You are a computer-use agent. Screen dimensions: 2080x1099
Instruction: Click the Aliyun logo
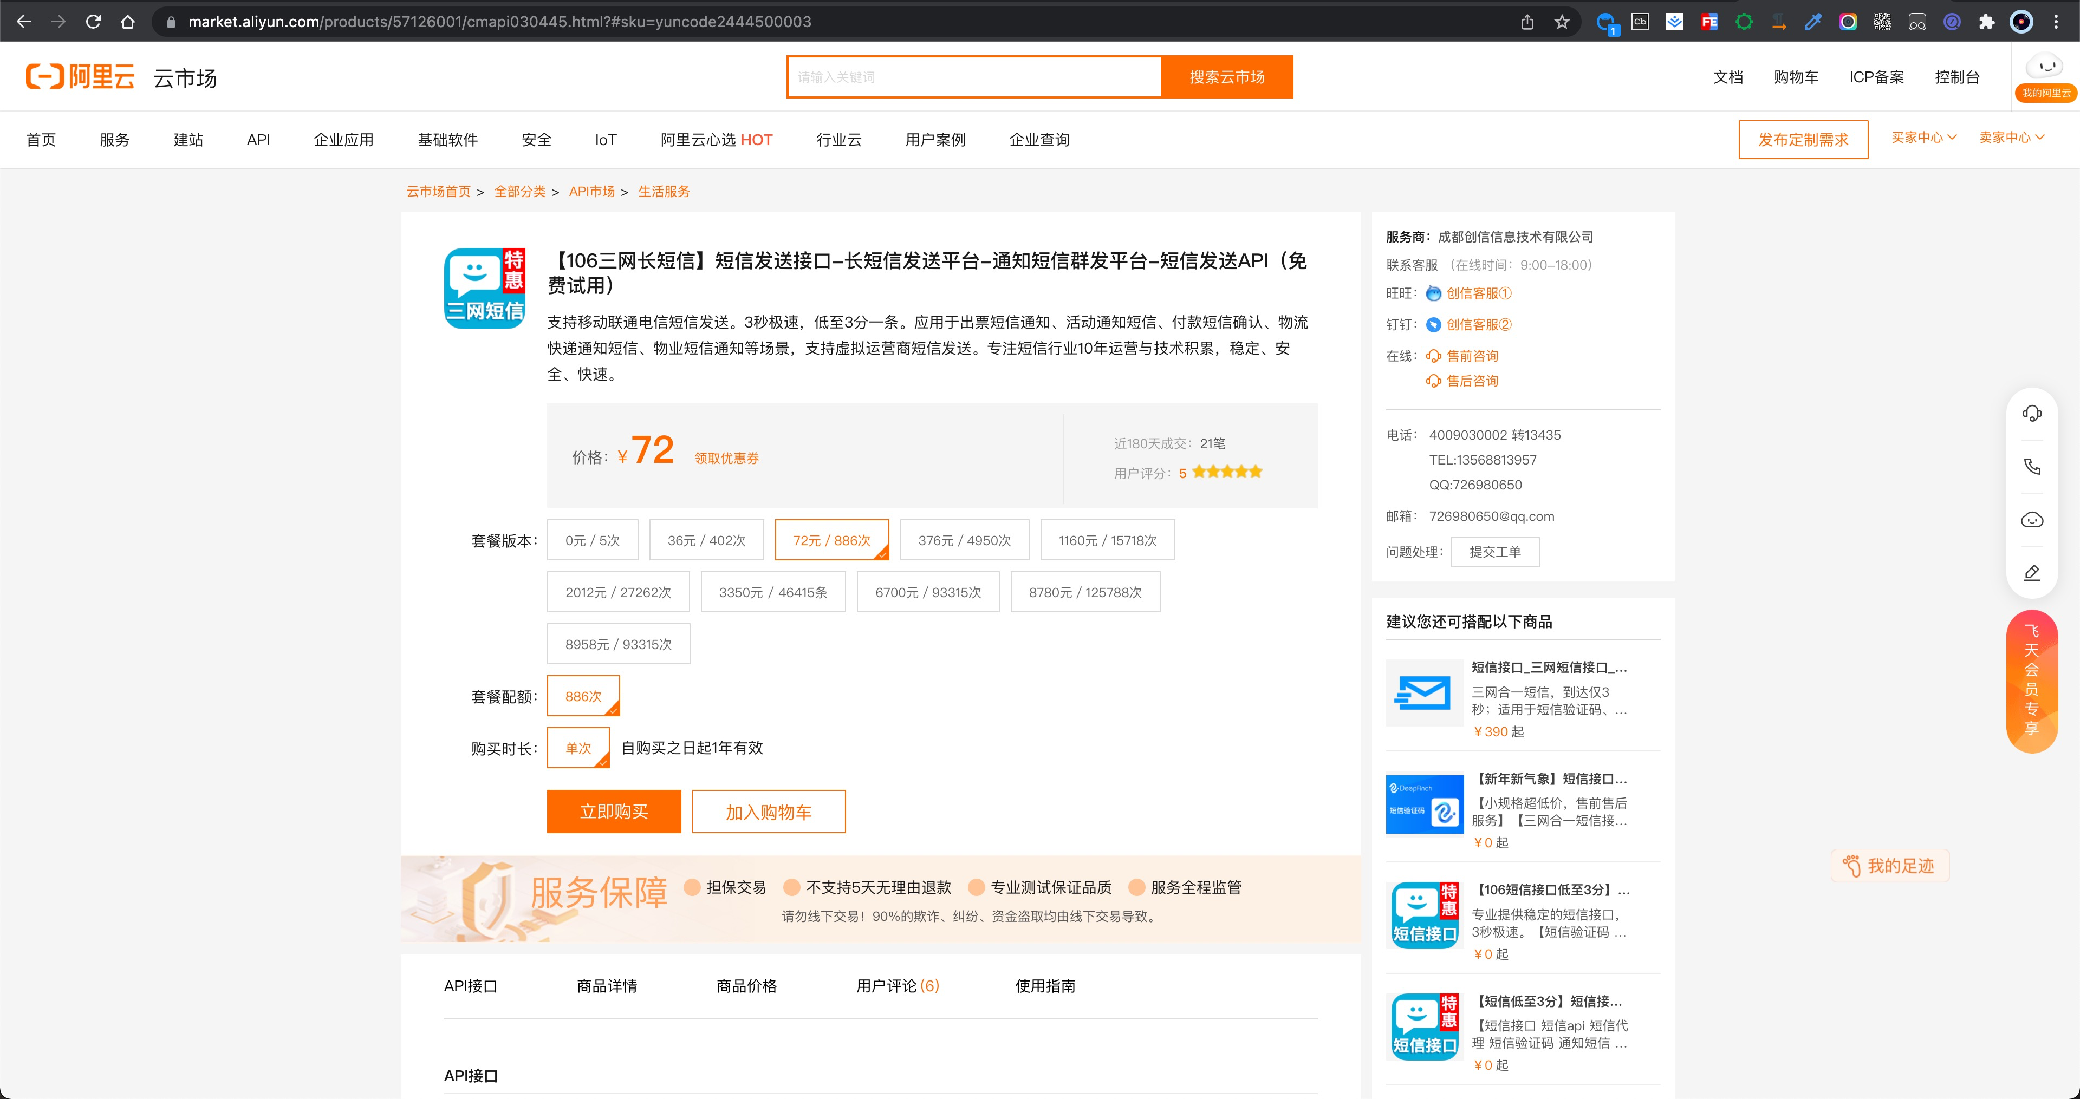pos(80,77)
